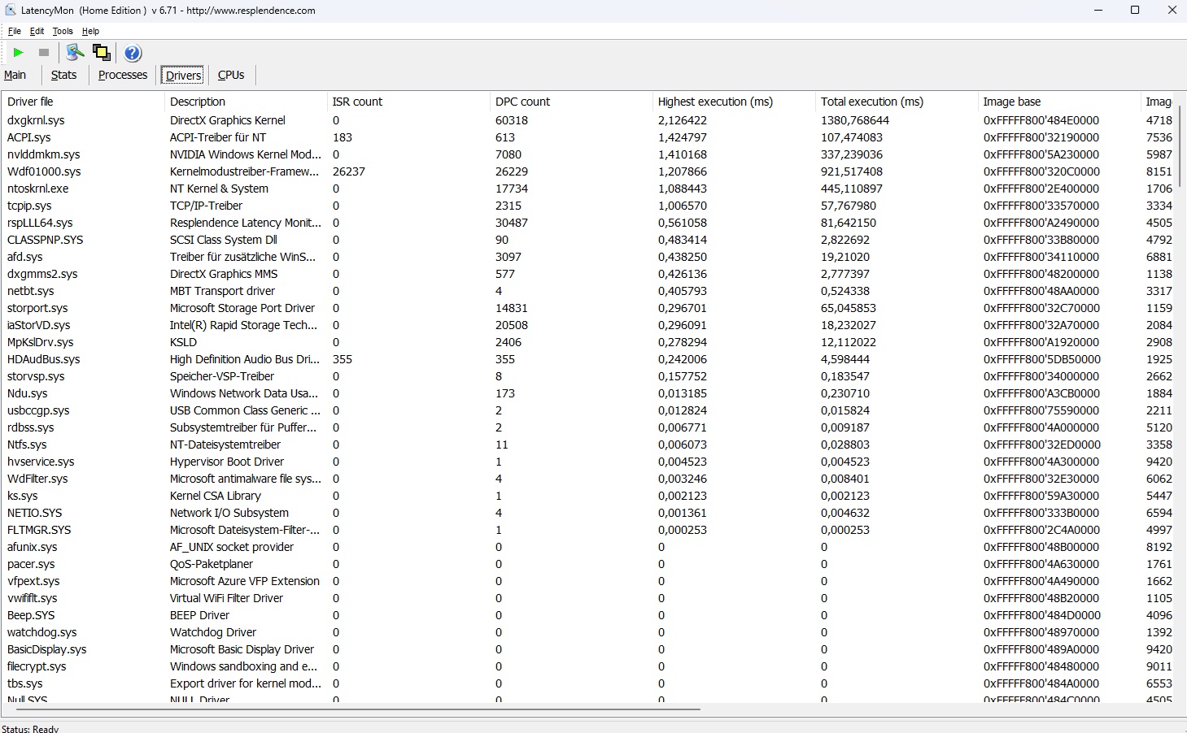Screen dimensions: 1187x733
Task: Select the vwififlt.sys row
Action: point(589,598)
